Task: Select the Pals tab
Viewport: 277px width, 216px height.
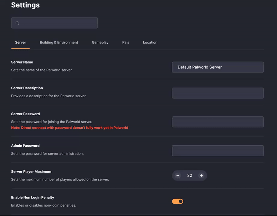Action: (x=126, y=42)
